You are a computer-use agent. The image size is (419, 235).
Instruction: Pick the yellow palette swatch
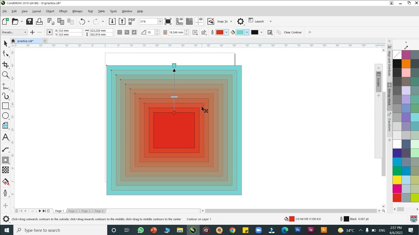point(397,180)
